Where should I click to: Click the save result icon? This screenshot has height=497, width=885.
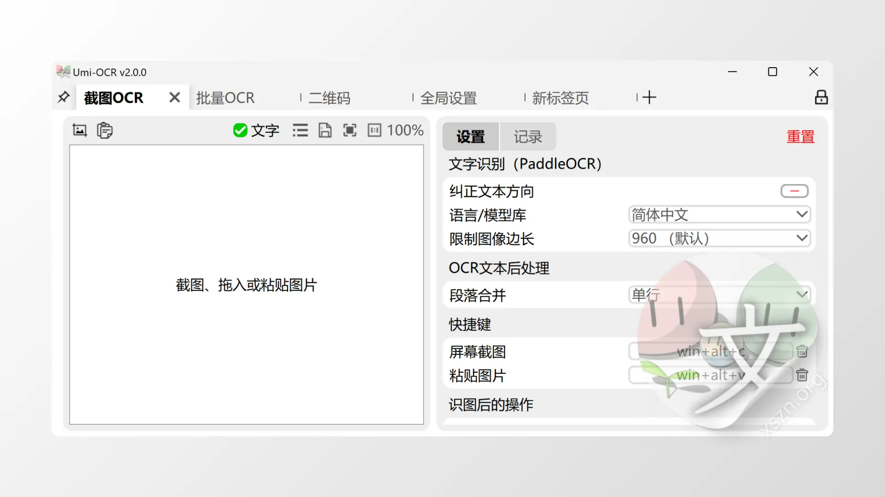tap(325, 130)
